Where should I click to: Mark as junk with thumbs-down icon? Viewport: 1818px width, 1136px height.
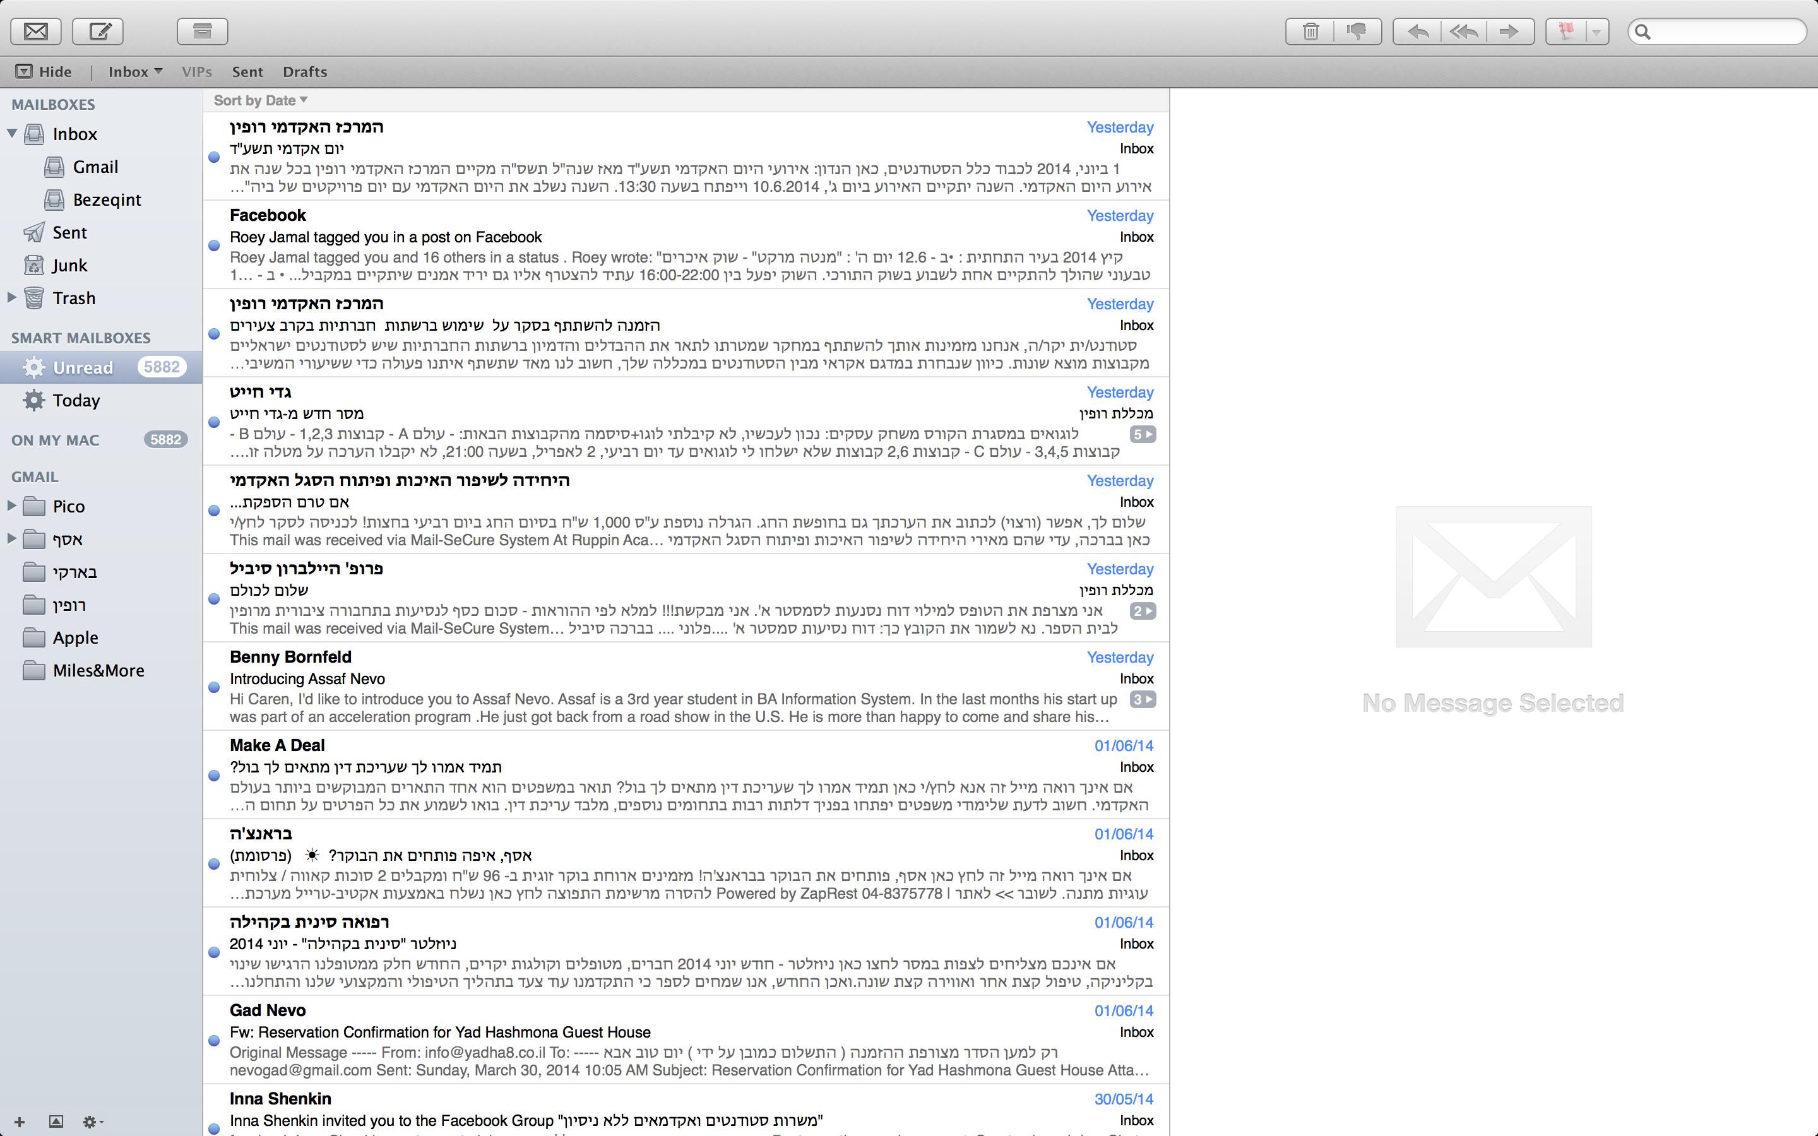1357,32
